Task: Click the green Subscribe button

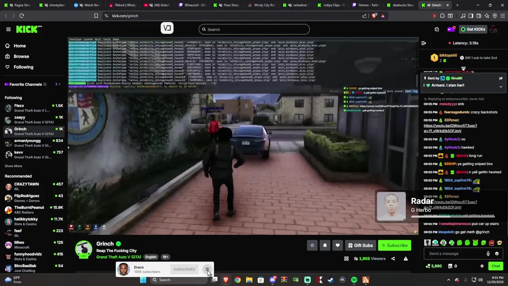Action: pos(394,245)
